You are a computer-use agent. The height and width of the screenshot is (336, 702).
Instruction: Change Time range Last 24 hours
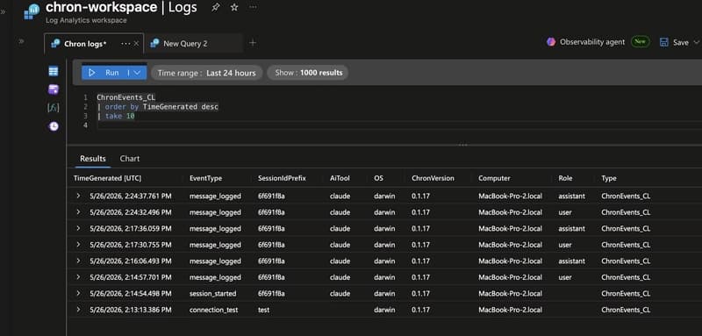(x=206, y=73)
